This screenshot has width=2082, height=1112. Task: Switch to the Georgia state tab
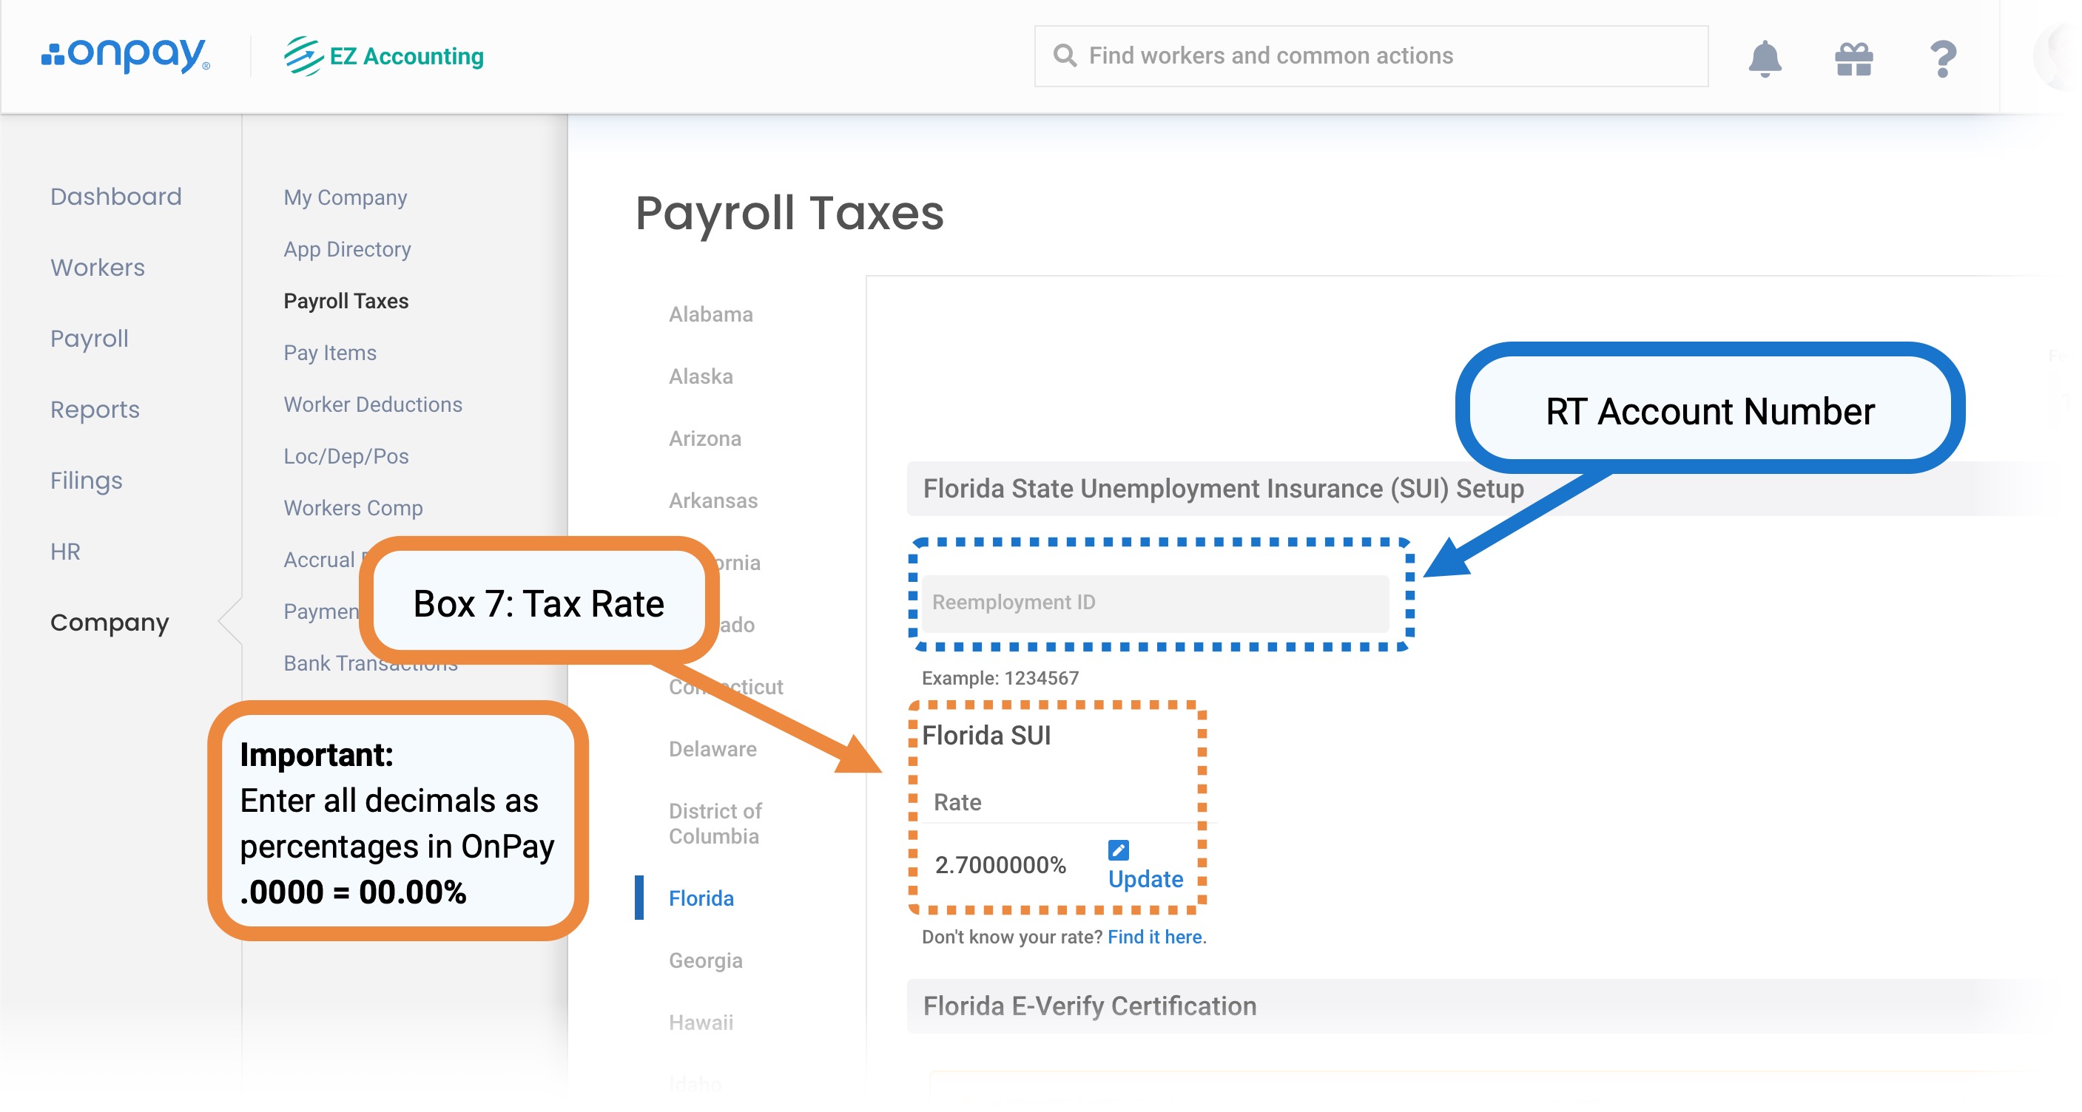pyautogui.click(x=704, y=960)
